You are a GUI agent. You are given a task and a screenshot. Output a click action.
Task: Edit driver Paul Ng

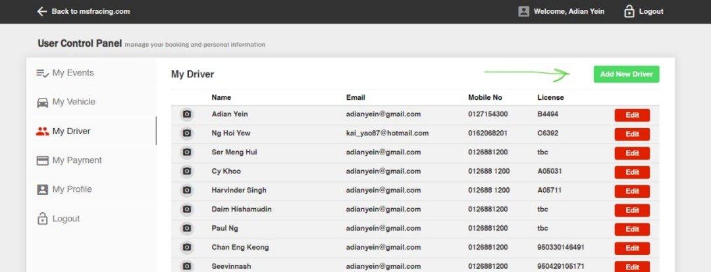pyautogui.click(x=632, y=229)
